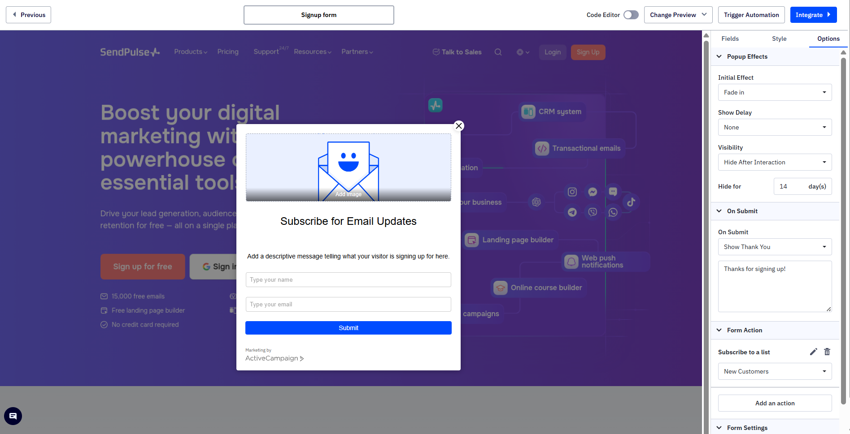Click Add an action
The height and width of the screenshot is (434, 850).
pos(775,403)
